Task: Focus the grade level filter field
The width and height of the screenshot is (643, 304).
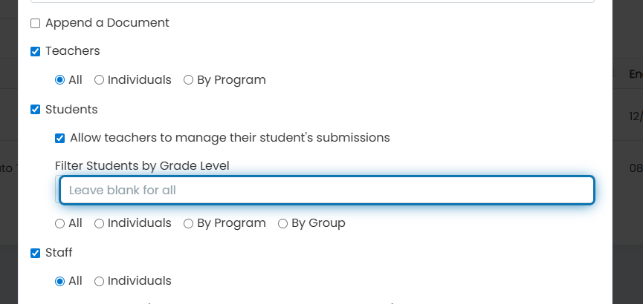Action: [327, 191]
